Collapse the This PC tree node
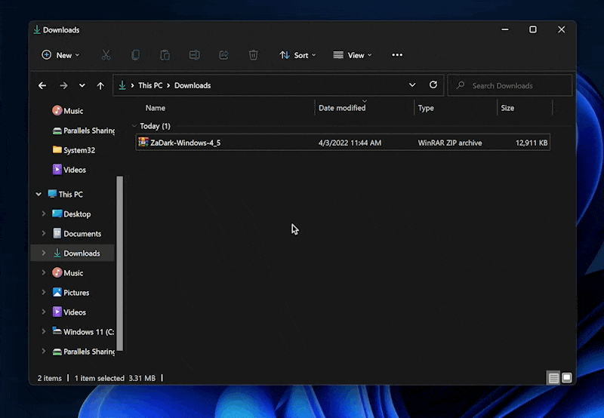Viewport: 604px width, 418px height. (x=39, y=195)
